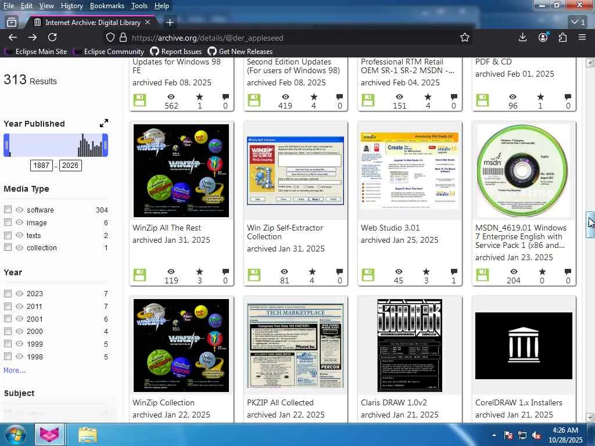Toggle the eye icon for year 1999
The image size is (595, 446).
point(19,344)
